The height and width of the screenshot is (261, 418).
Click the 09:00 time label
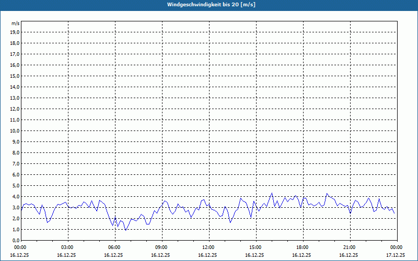(x=161, y=247)
